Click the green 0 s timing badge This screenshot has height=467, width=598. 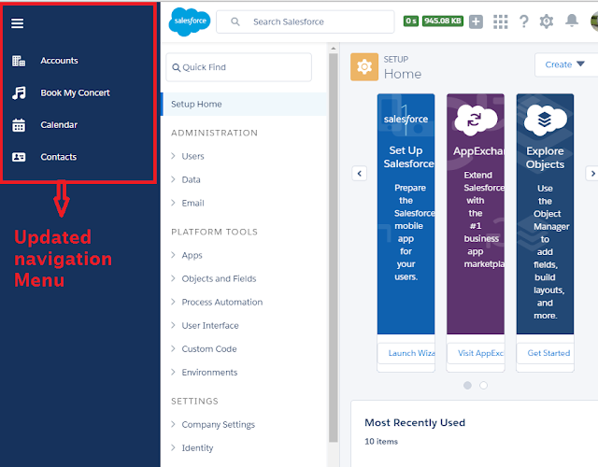(411, 21)
